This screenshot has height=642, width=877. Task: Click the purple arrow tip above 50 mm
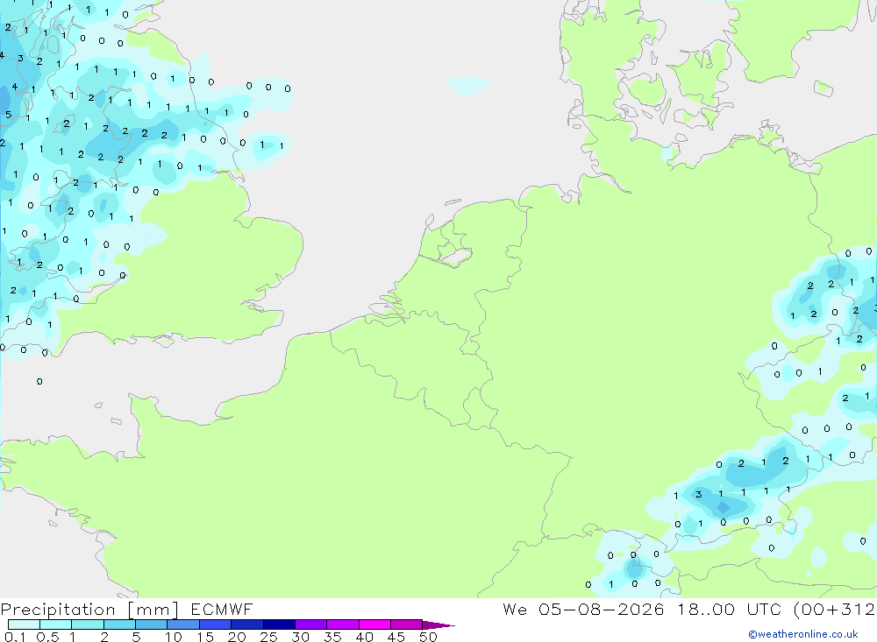coord(438,625)
